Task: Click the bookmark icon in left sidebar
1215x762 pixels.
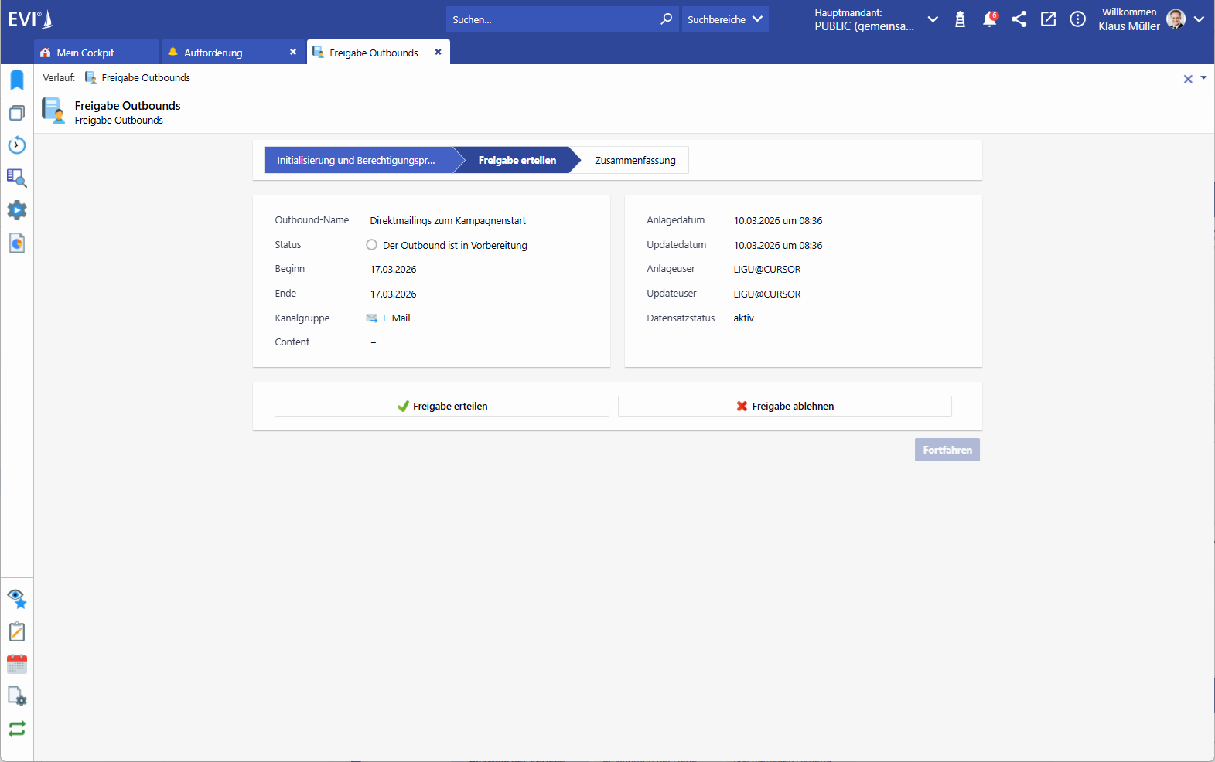Action: click(x=17, y=80)
